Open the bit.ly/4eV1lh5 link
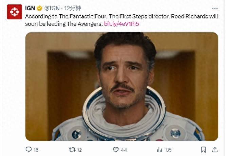226x156 pixels. click(121, 24)
